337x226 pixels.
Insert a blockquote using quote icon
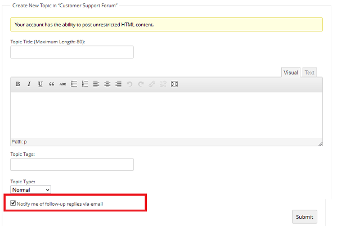pyautogui.click(x=51, y=84)
